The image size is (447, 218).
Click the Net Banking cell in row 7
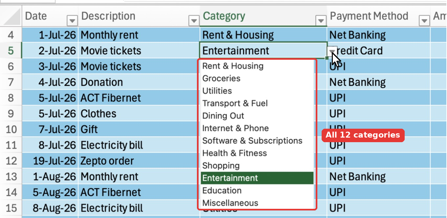378,82
